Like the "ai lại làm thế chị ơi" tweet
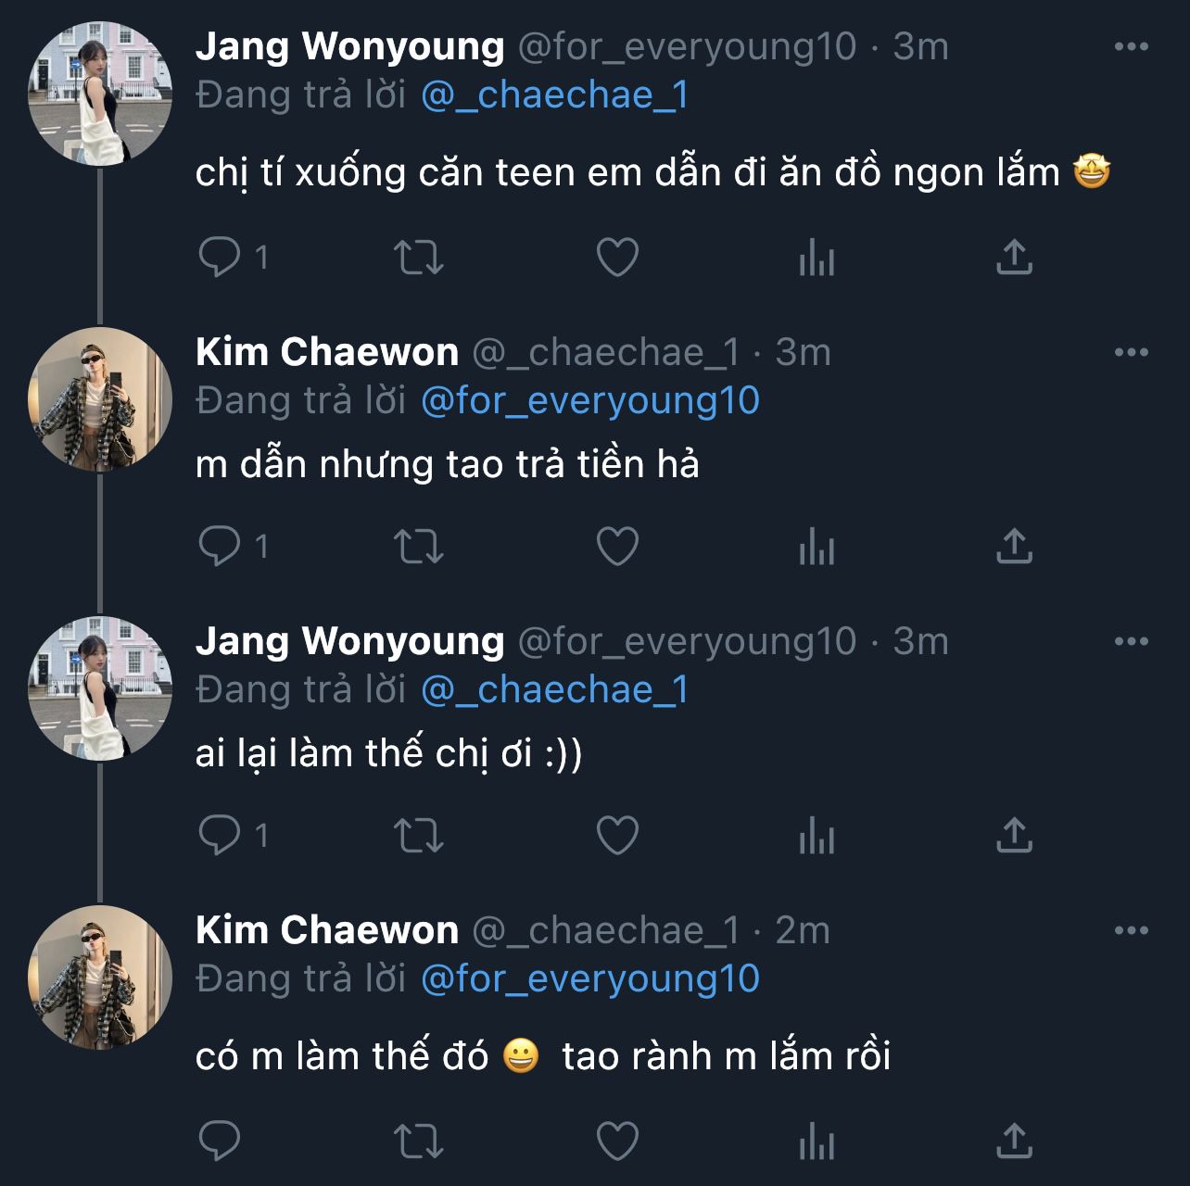 (617, 836)
